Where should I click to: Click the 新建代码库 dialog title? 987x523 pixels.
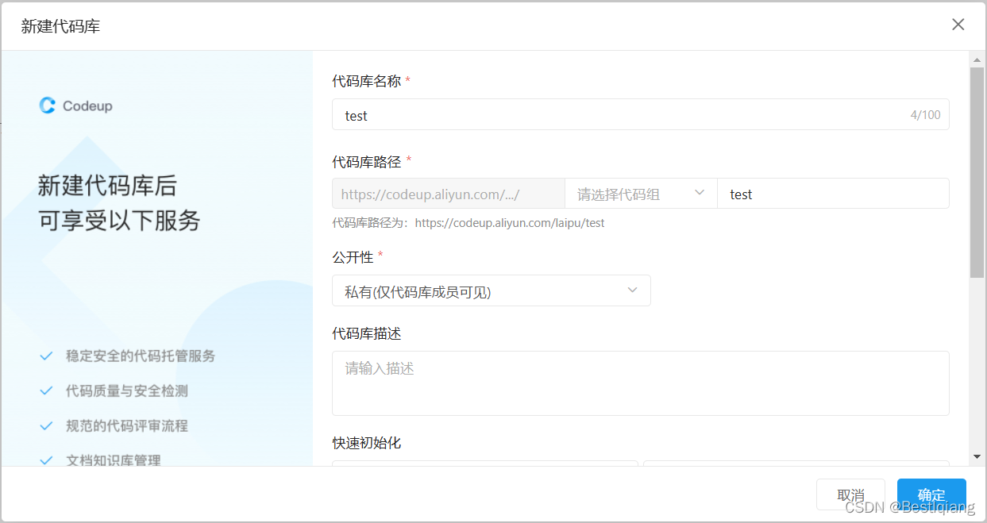61,25
